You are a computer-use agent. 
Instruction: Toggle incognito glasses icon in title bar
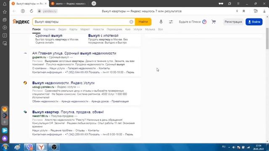click(x=221, y=3)
